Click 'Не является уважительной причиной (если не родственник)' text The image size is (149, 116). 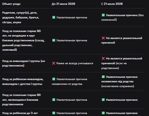(122, 63)
